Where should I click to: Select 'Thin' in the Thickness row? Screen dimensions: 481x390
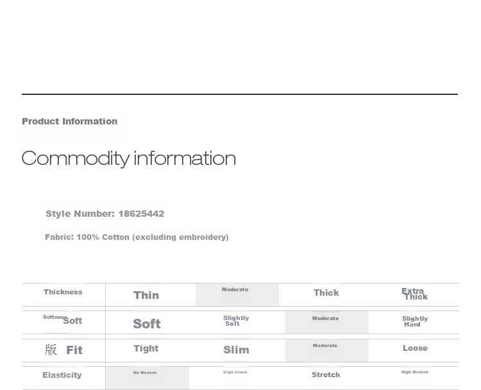146,295
